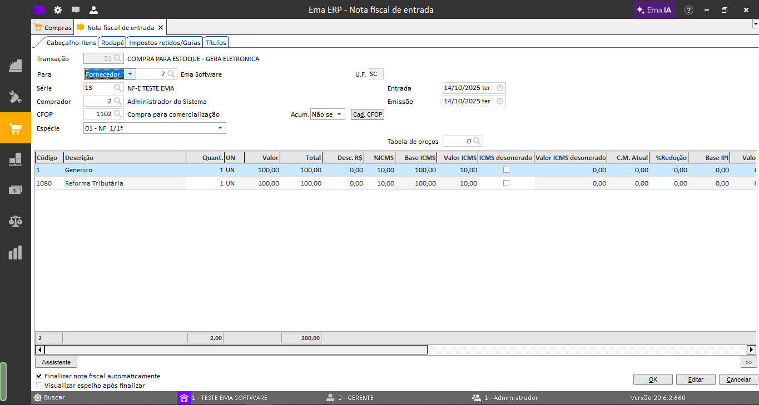
Task: Open the Impostos retidos/Guias tab
Action: pyautogui.click(x=165, y=43)
